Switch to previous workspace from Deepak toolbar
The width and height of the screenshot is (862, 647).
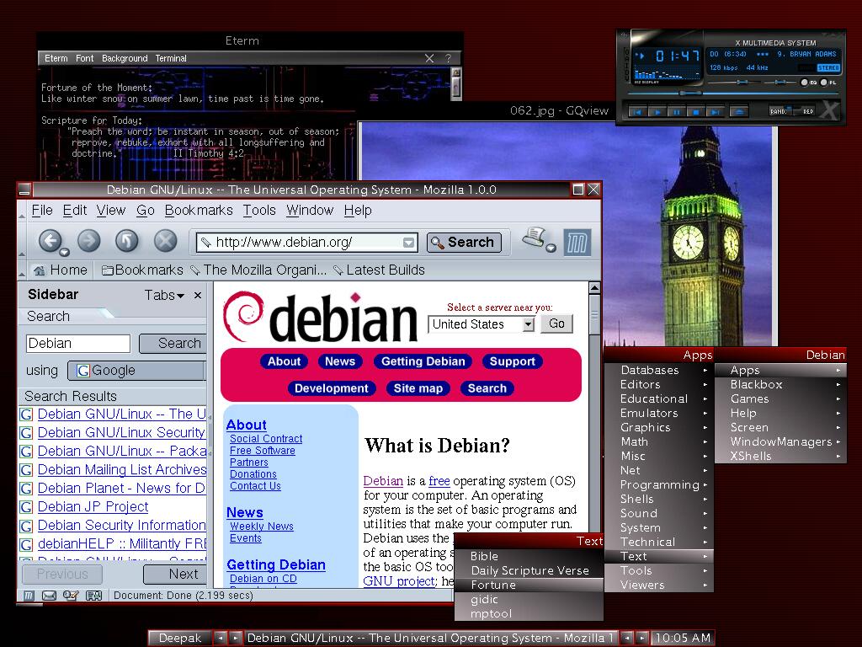(x=220, y=638)
